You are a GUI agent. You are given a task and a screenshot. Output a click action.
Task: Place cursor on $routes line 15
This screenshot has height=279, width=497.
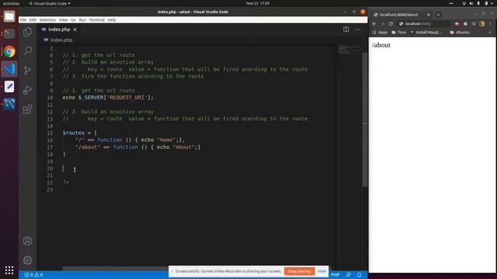click(x=80, y=133)
